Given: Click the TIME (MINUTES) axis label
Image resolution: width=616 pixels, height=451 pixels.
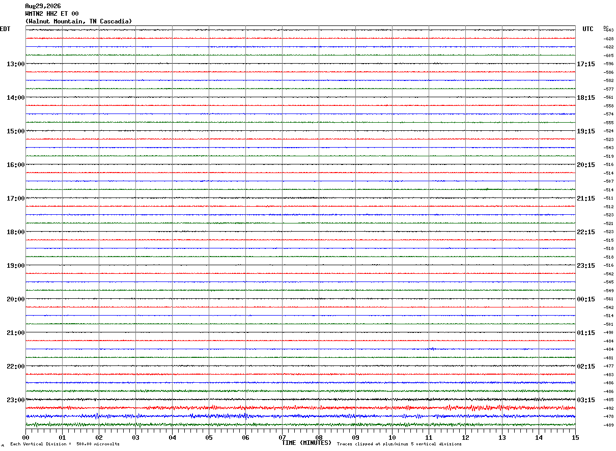Looking at the screenshot, I should 306,443.
